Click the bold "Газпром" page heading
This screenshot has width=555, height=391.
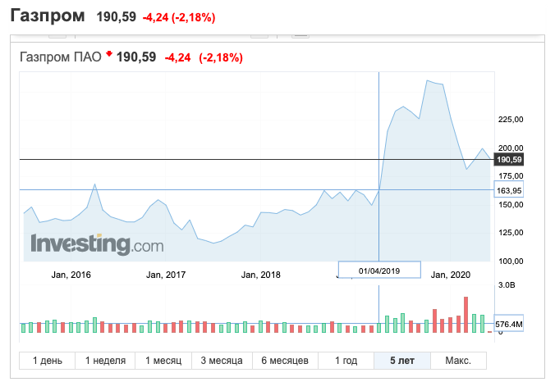[x=48, y=16]
